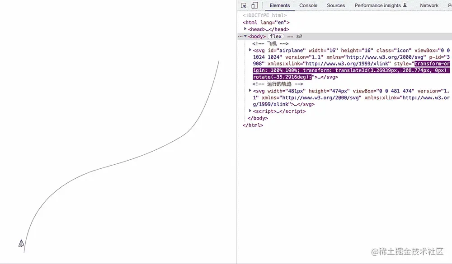
Task: Expand the script element node
Action: (250, 111)
